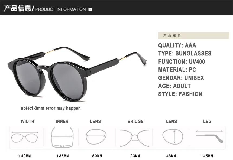Click the note about 1-3mm error
The width and height of the screenshot is (233, 160).
(51, 108)
